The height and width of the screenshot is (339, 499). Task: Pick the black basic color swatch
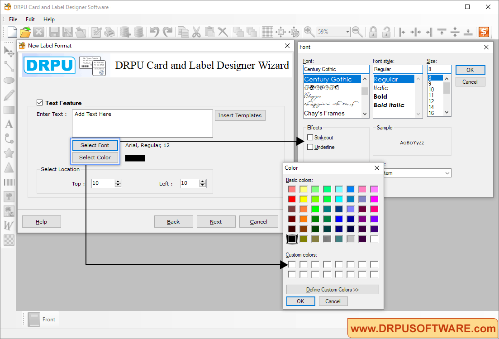(x=292, y=239)
